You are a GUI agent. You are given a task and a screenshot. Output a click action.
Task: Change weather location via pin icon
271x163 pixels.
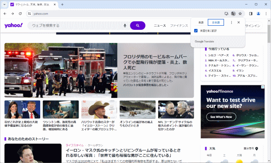coord(257,149)
